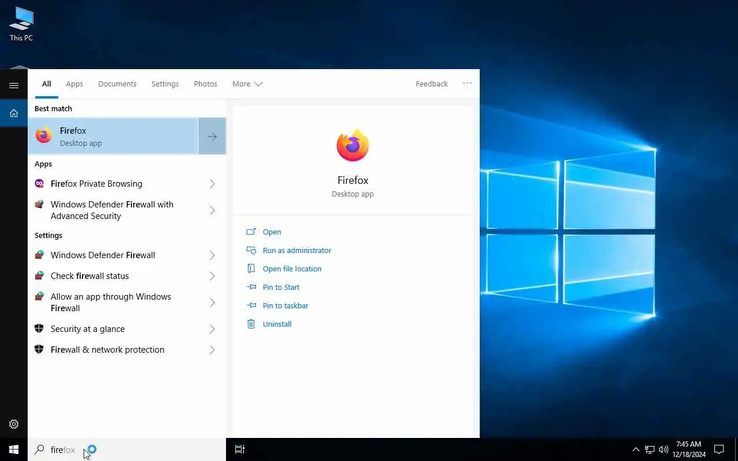Open Task View on the taskbar

240,449
